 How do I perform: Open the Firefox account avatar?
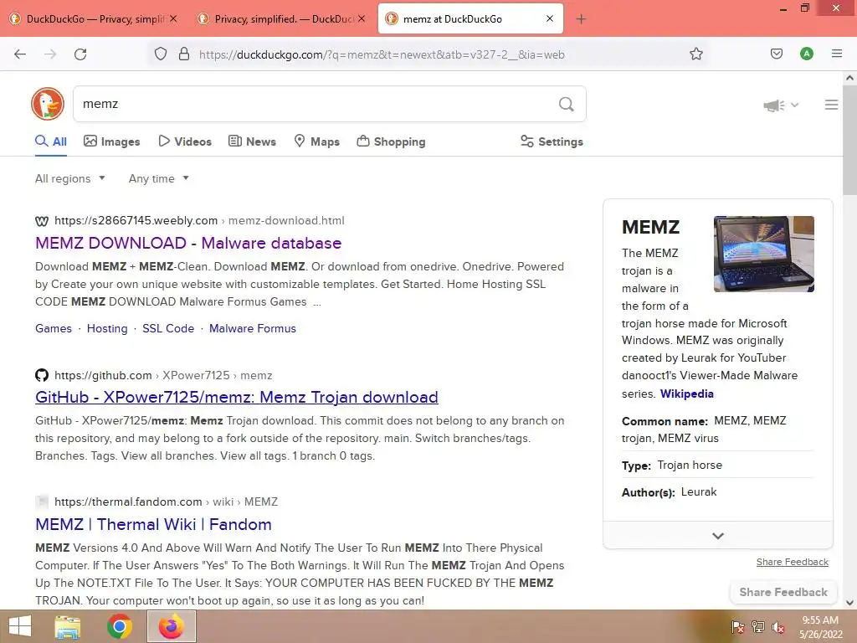point(806,54)
